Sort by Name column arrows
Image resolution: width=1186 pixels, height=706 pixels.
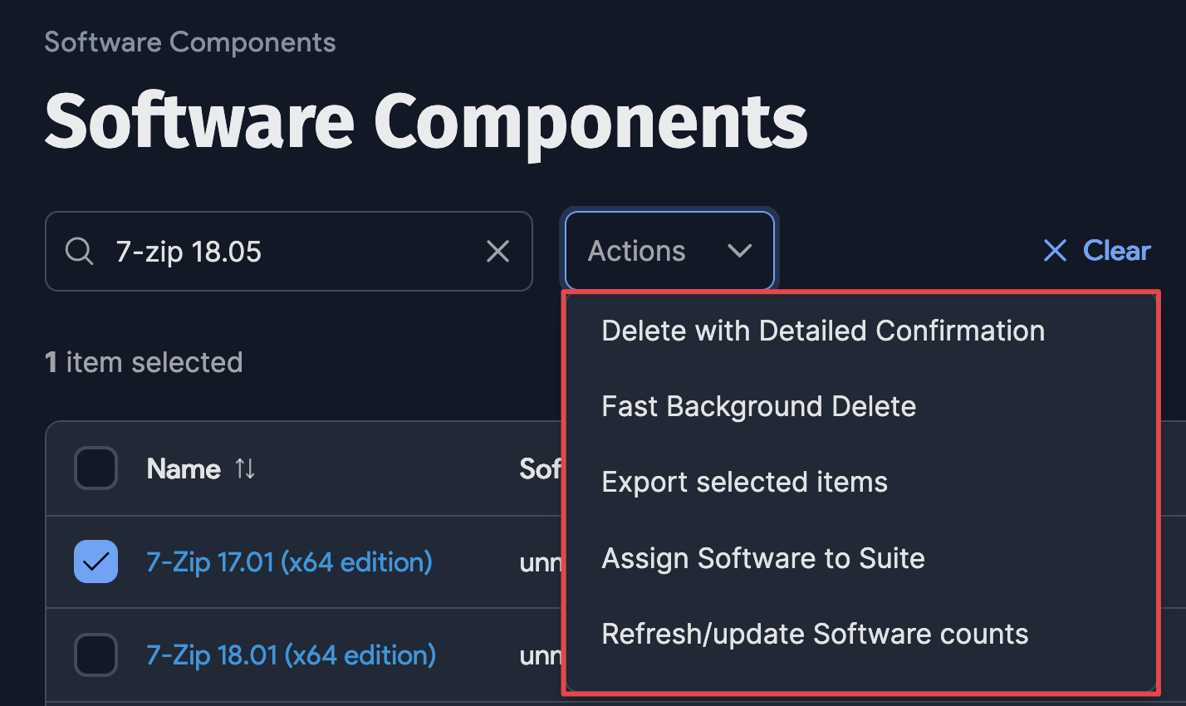point(245,468)
